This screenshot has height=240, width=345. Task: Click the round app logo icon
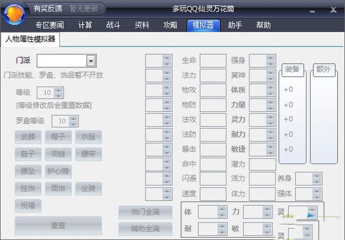tap(14, 15)
